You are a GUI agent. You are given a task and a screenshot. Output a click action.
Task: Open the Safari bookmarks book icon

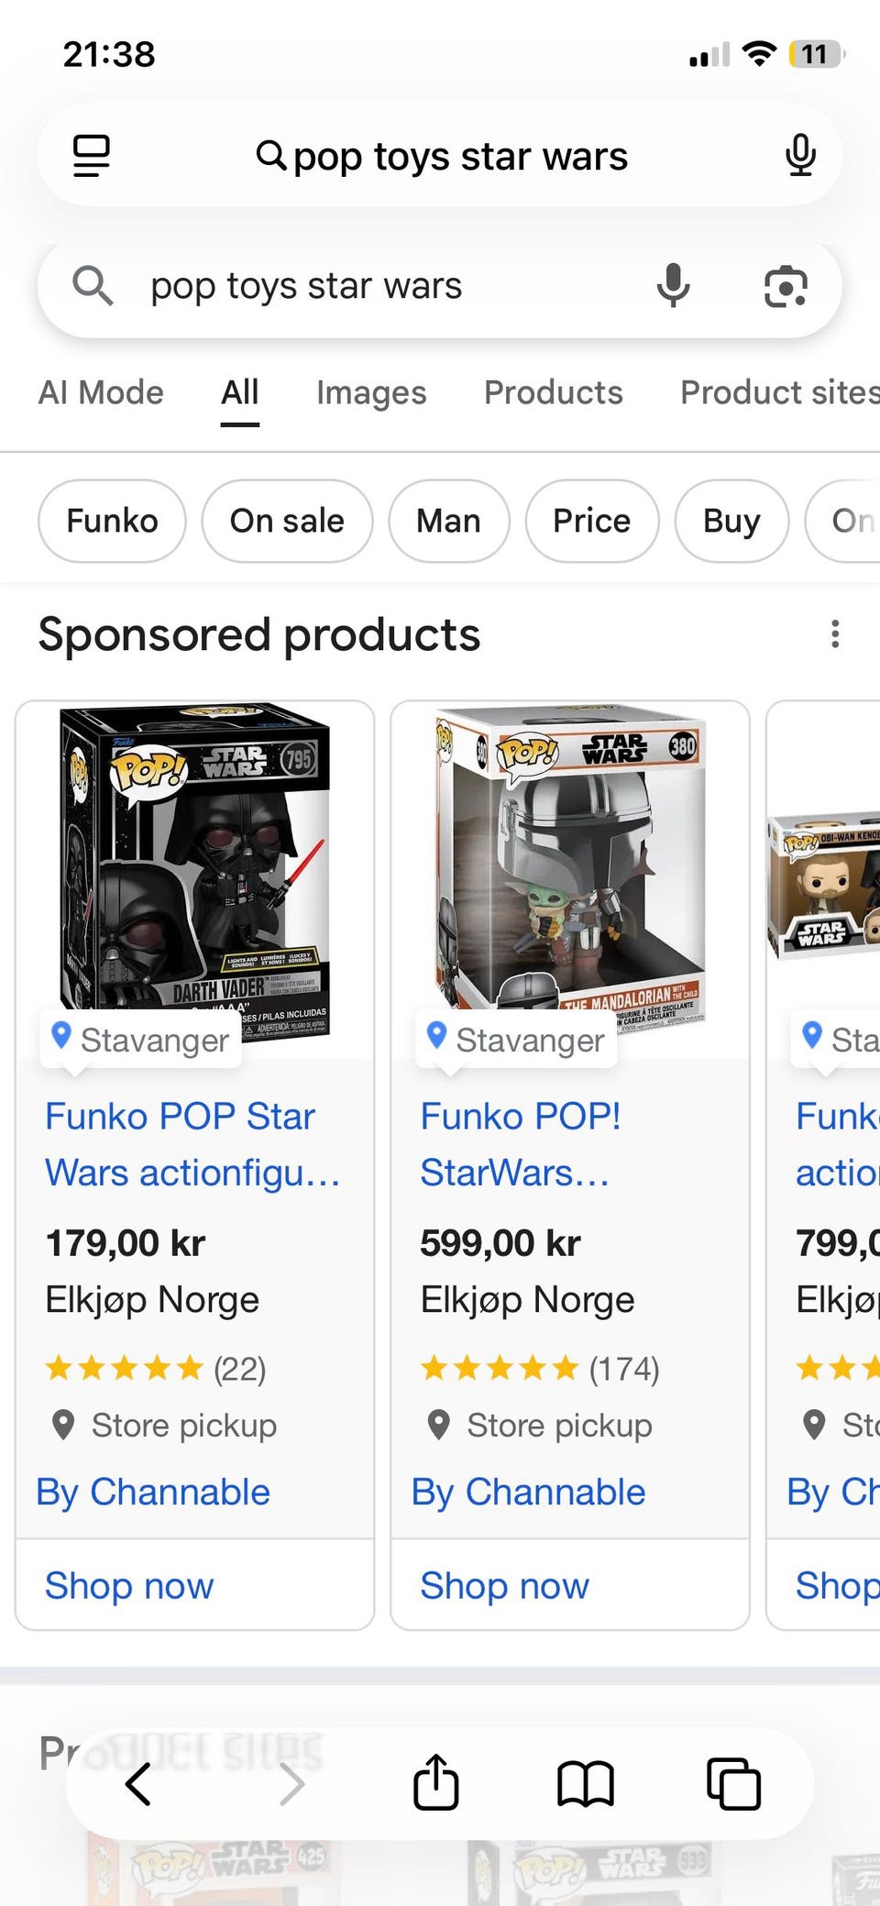pos(586,1784)
